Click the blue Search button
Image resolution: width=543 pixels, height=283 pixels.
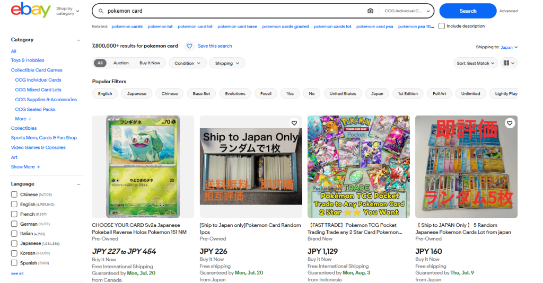(x=468, y=11)
